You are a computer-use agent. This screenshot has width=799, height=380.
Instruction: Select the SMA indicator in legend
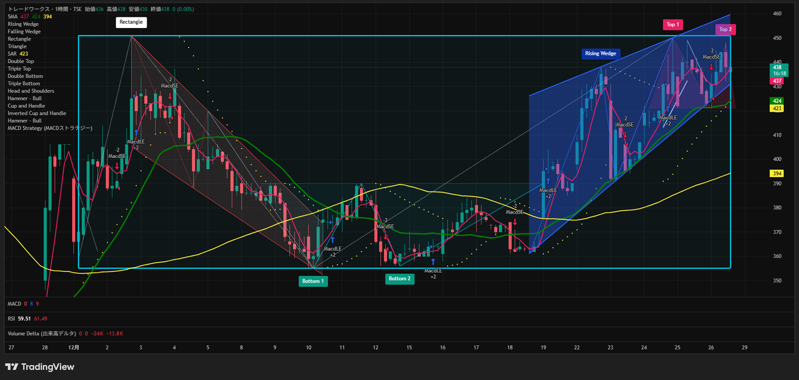tap(12, 16)
